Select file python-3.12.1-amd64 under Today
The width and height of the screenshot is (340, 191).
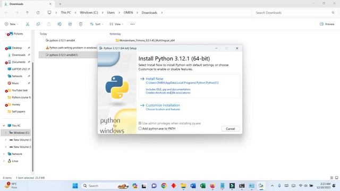click(62, 40)
